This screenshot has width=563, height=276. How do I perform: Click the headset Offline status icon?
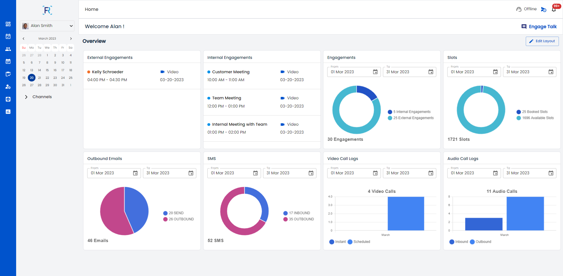(x=519, y=9)
